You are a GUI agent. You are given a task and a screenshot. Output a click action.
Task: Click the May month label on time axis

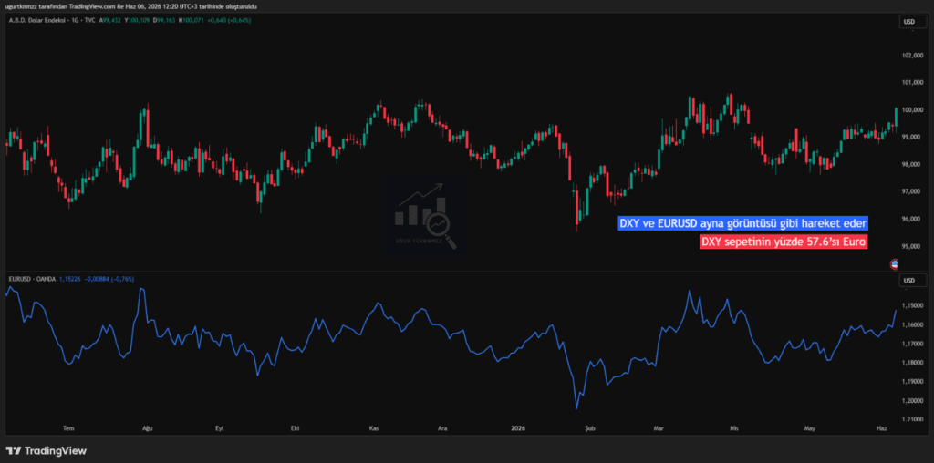pyautogui.click(x=809, y=427)
